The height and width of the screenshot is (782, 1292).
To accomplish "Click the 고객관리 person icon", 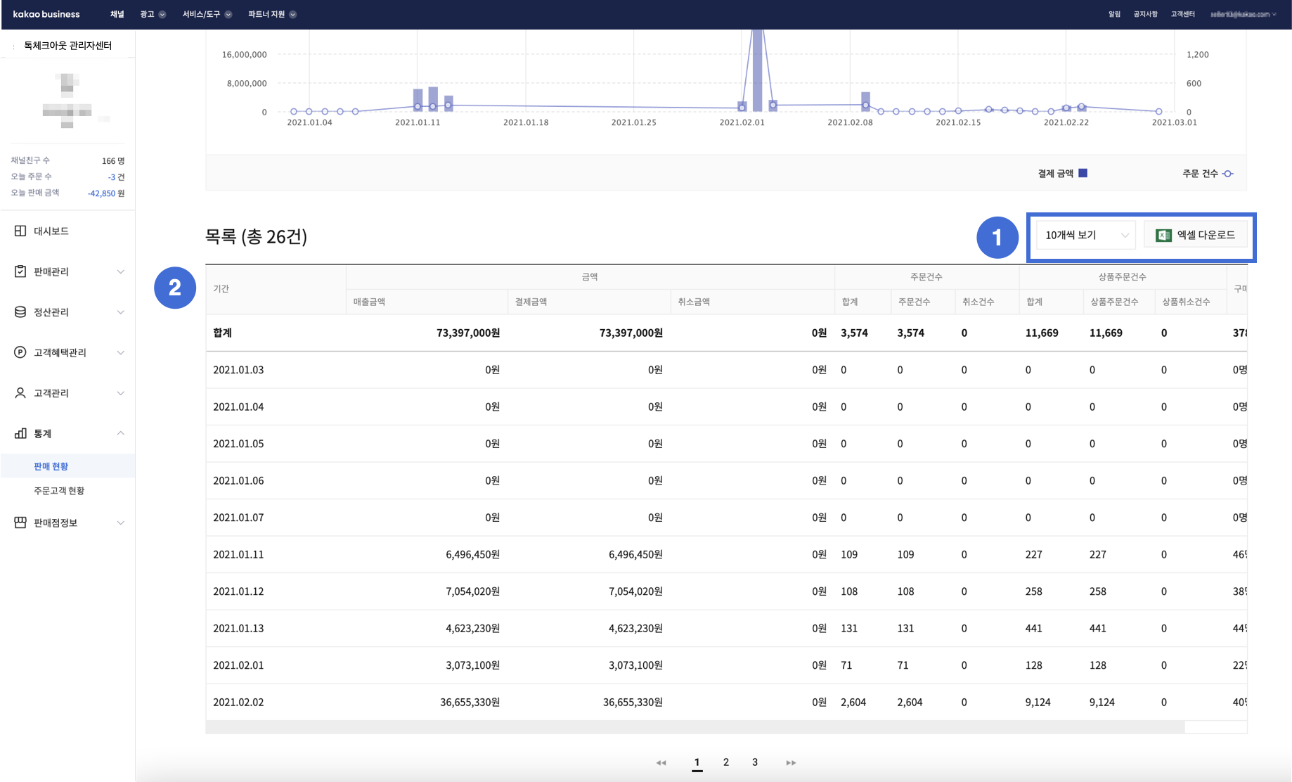I will coord(20,393).
